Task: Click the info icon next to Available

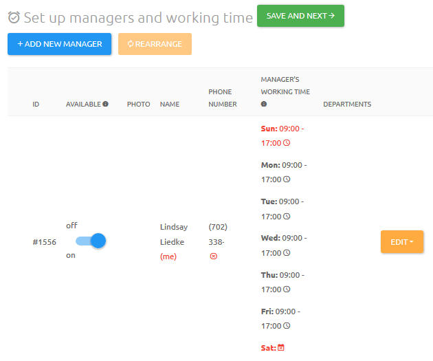Action: [x=105, y=104]
